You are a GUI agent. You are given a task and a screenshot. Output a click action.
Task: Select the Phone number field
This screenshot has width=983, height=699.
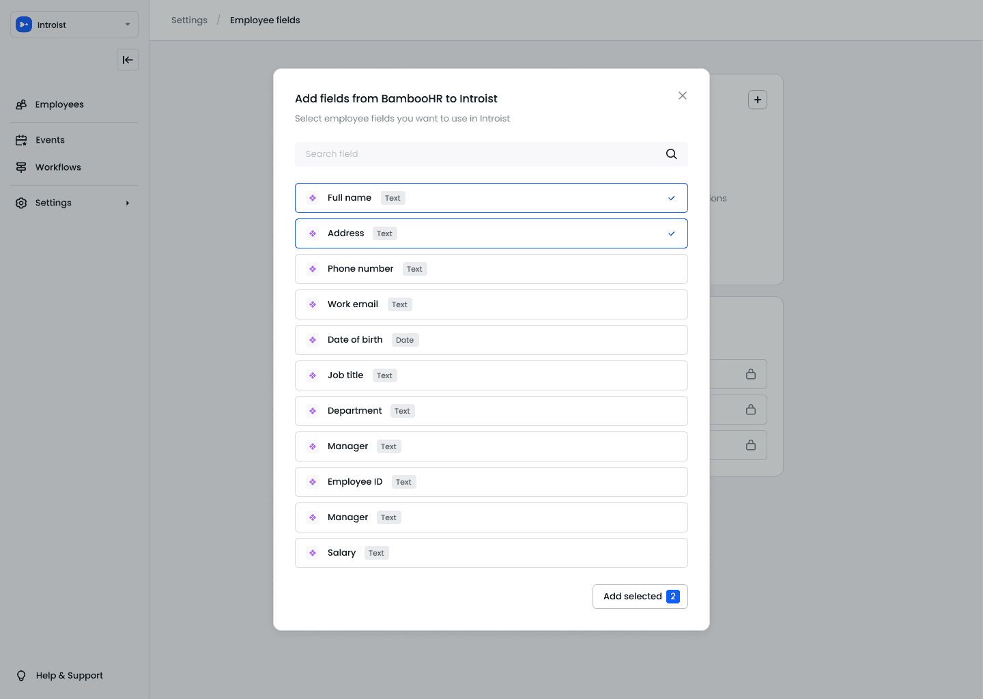coord(491,269)
